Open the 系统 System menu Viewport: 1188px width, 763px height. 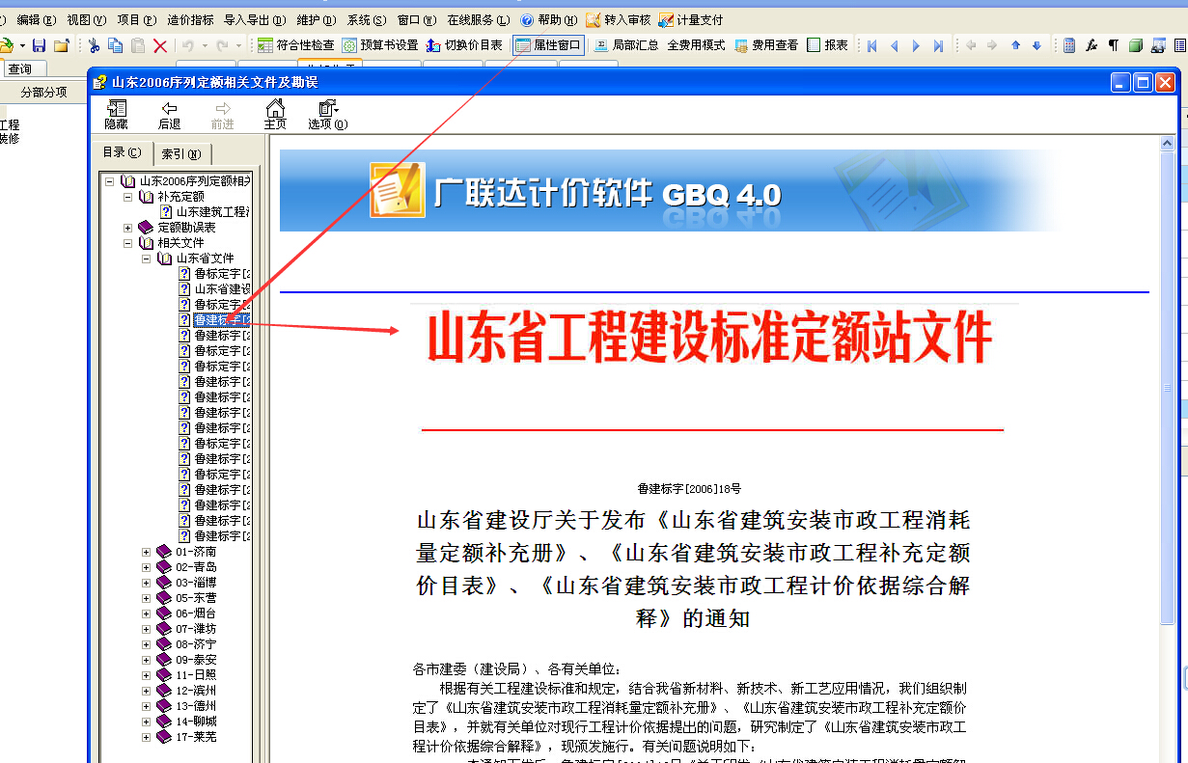(x=367, y=19)
